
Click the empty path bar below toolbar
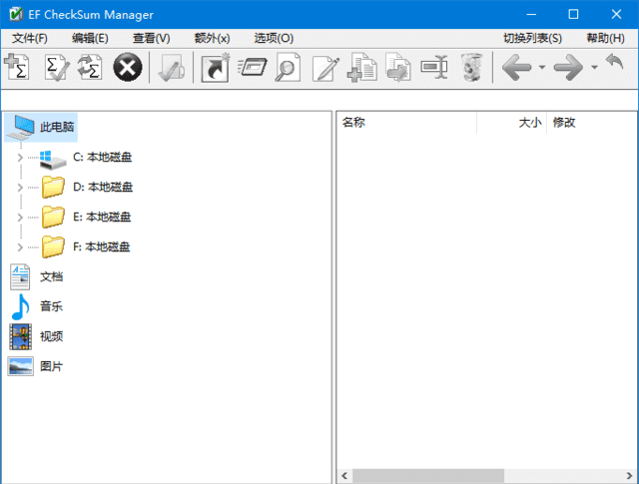pyautogui.click(x=319, y=100)
